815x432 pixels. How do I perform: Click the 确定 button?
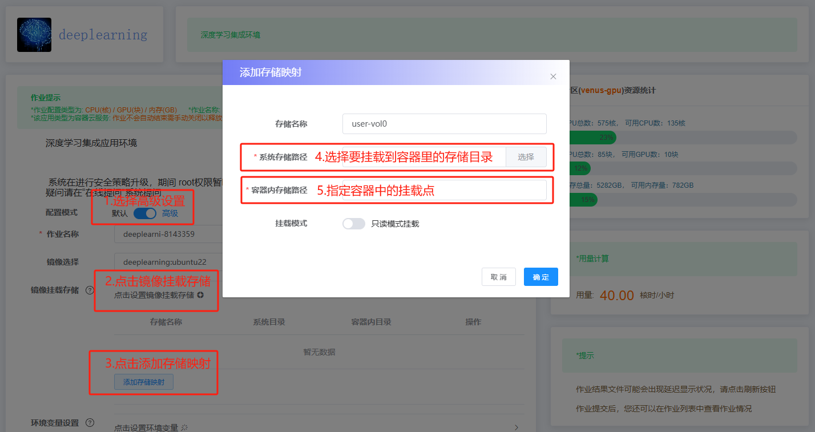[541, 277]
